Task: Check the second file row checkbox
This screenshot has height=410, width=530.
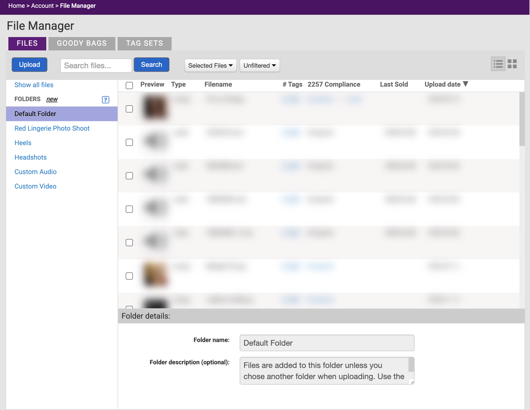Action: pyautogui.click(x=129, y=142)
